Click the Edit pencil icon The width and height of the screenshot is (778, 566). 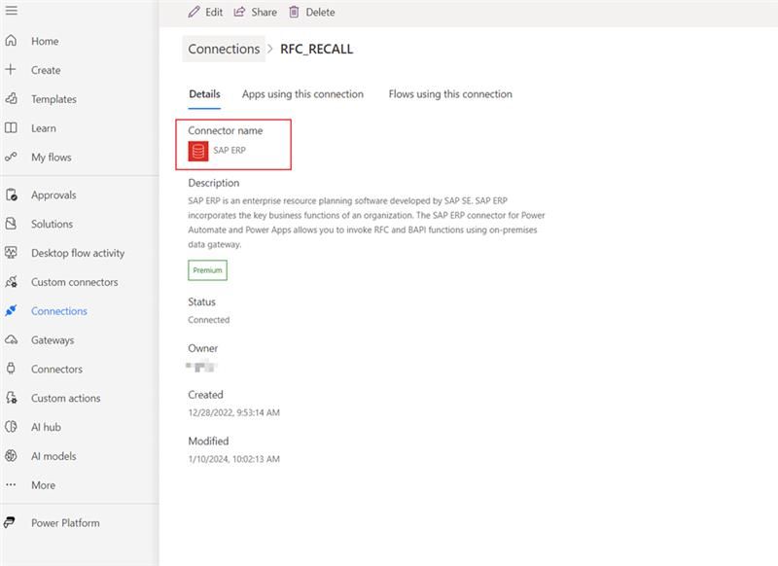[194, 12]
